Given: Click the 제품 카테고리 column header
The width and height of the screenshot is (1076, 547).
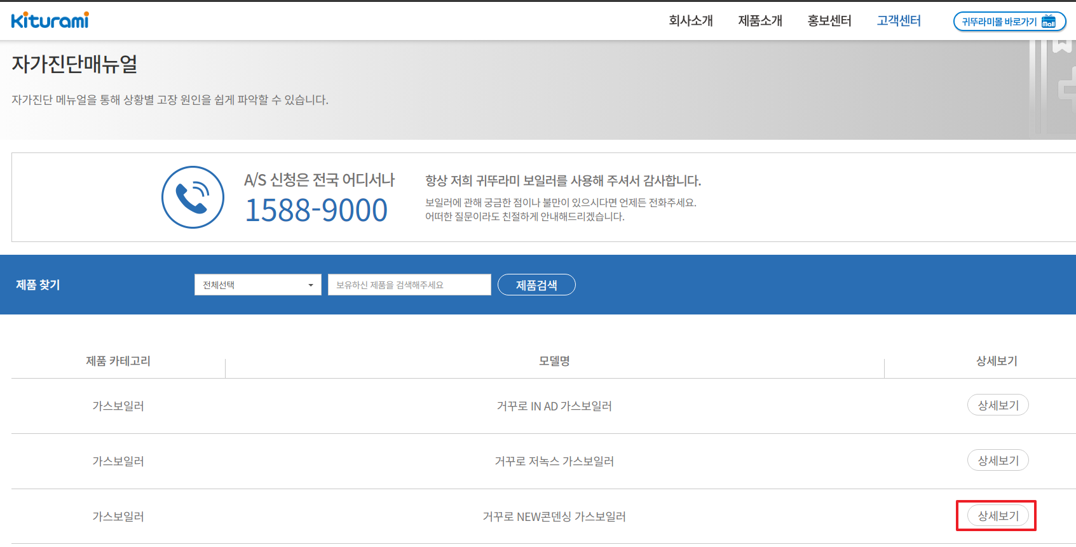Looking at the screenshot, I should (x=118, y=361).
